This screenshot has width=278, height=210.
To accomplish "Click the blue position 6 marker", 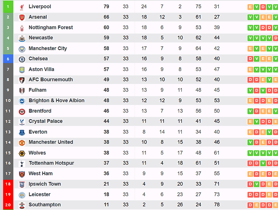I will 8,59.
